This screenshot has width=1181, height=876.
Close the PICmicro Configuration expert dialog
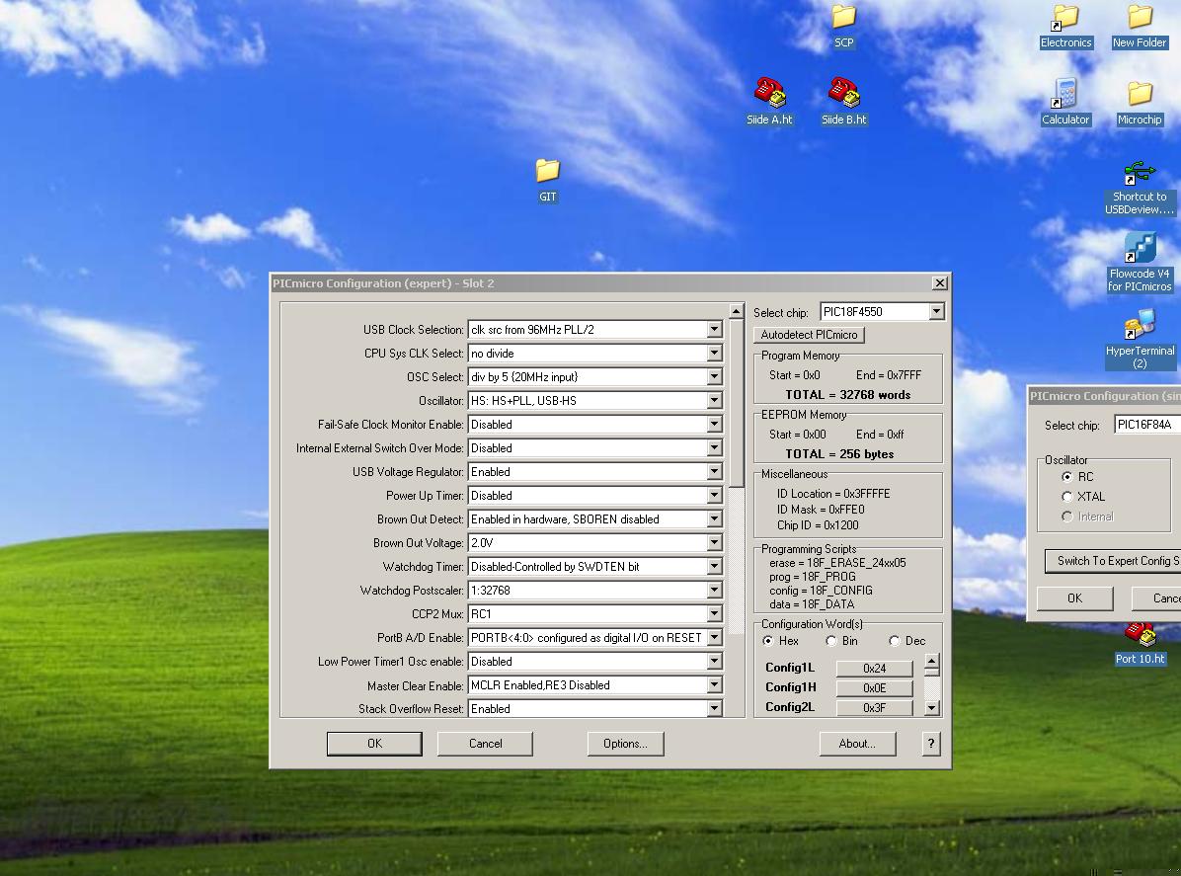pyautogui.click(x=939, y=283)
